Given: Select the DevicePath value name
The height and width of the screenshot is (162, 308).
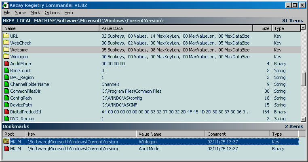Looking at the screenshot, I should (21, 105).
